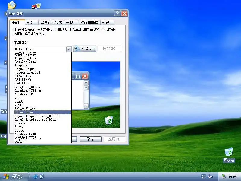241x181 pixels.
Task: Choose the MSN theme
Action: click(x=43, y=98)
